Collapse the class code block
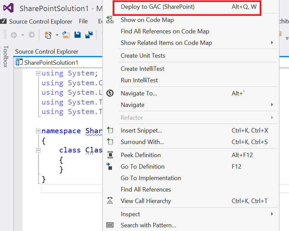Viewport: 289px width, 231px height. click(38, 150)
